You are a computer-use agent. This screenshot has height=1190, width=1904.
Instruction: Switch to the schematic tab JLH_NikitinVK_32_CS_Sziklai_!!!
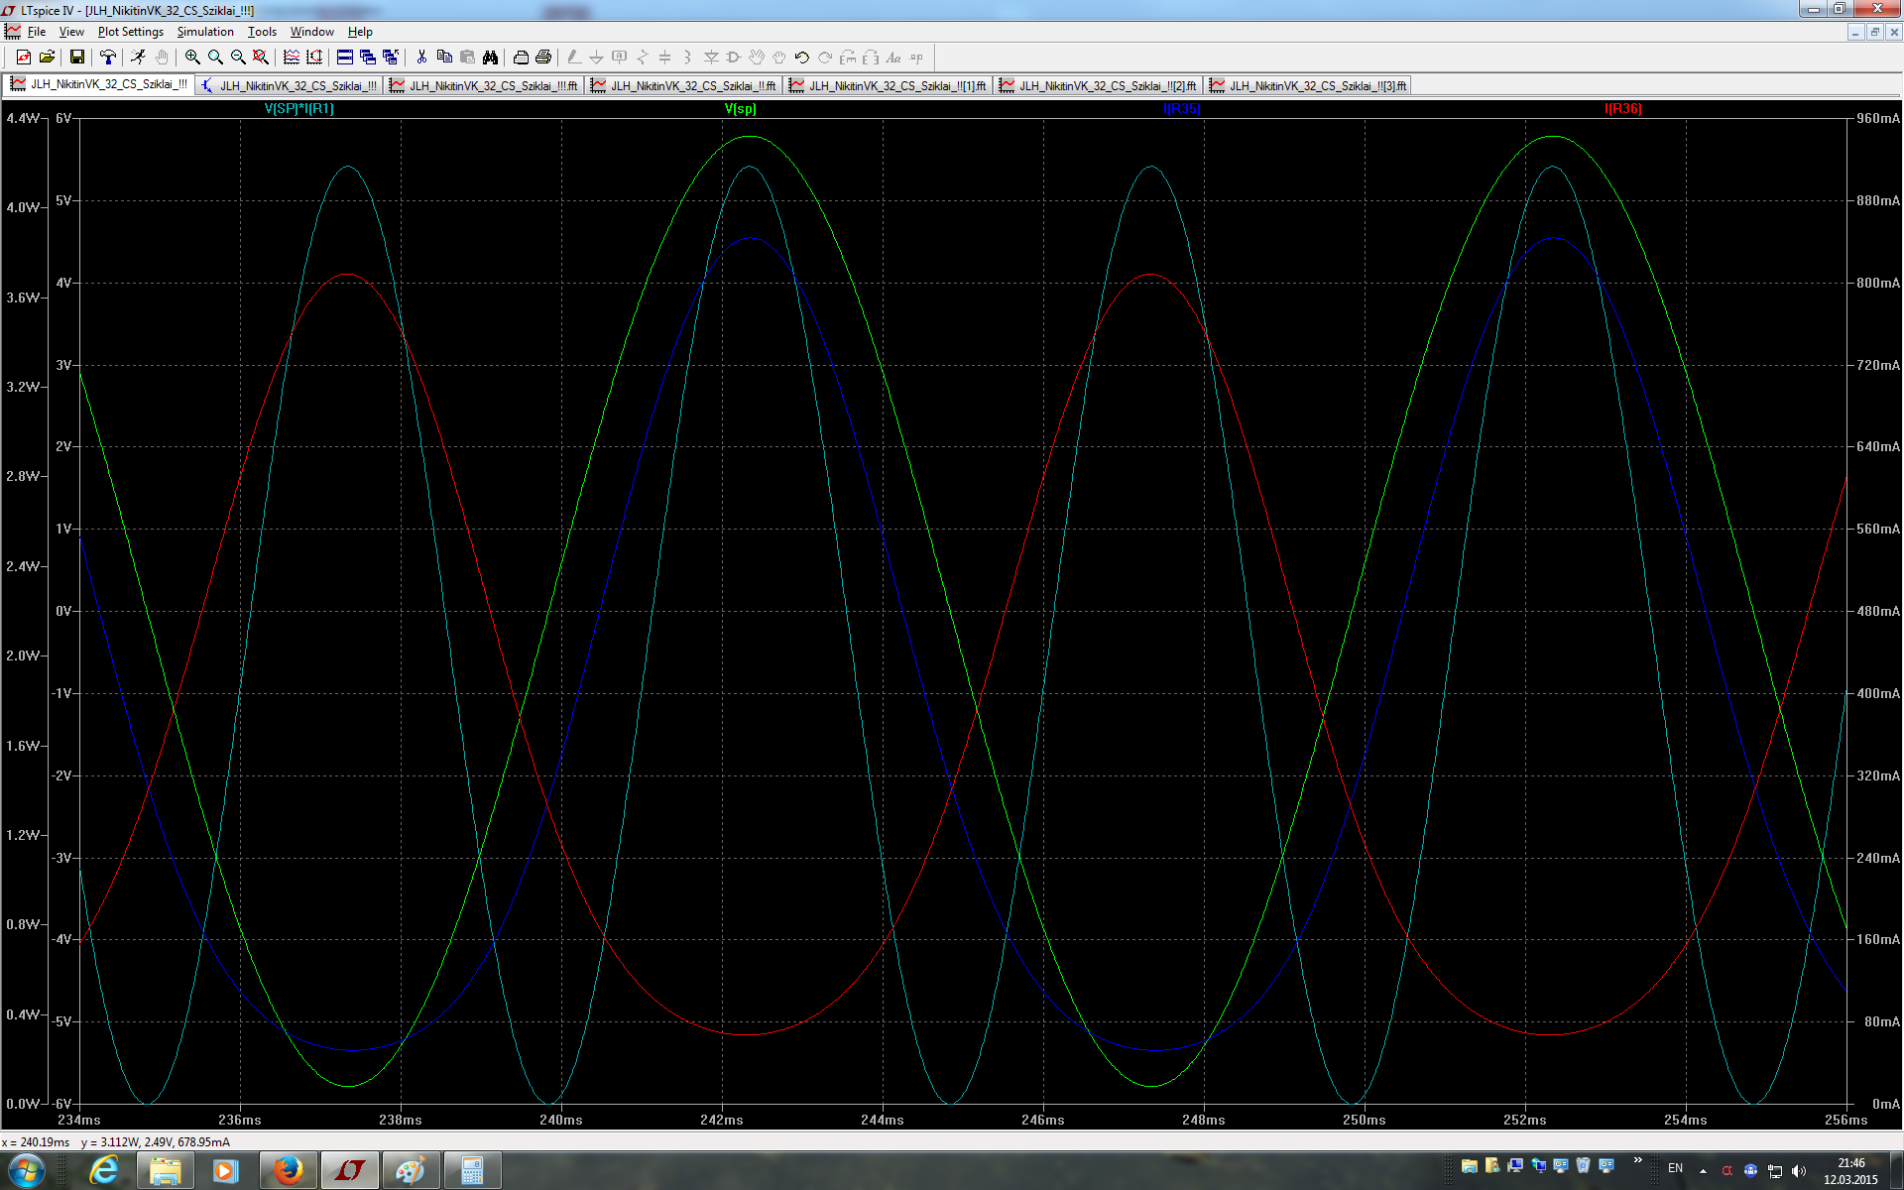point(290,86)
